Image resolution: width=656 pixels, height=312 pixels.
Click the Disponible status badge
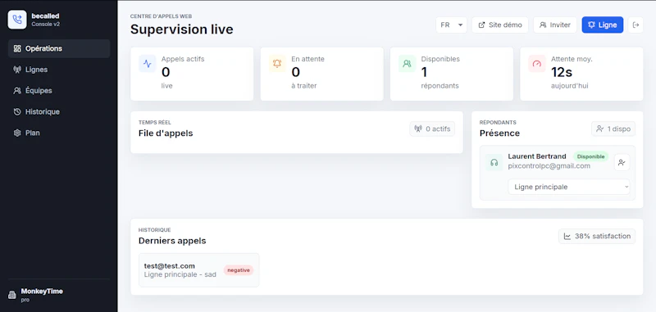pos(590,156)
